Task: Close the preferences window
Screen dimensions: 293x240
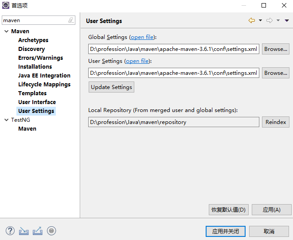Action: click(284, 5)
